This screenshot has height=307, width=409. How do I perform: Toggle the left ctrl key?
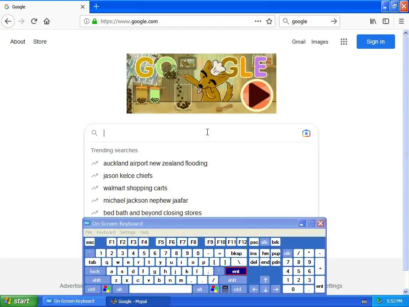[91, 289]
